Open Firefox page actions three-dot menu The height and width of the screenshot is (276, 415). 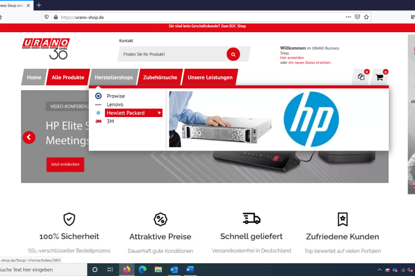point(348,17)
